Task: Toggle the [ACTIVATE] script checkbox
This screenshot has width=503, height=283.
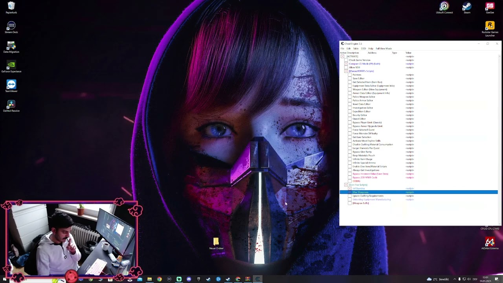Action: [342, 57]
